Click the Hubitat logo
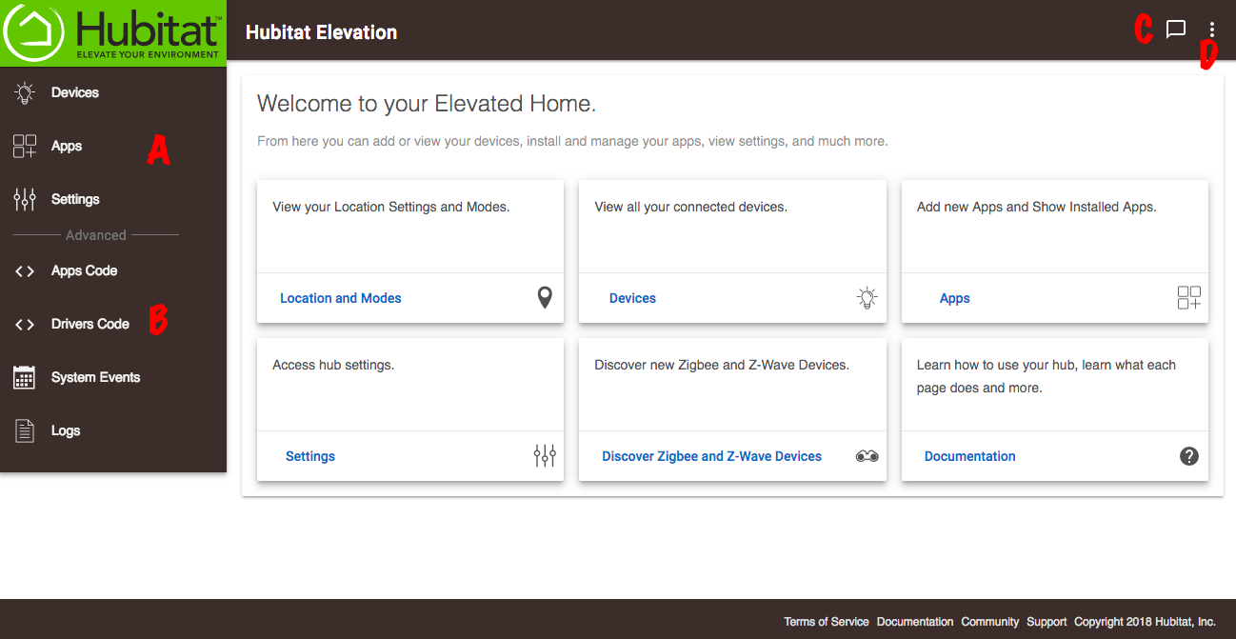 [x=113, y=33]
